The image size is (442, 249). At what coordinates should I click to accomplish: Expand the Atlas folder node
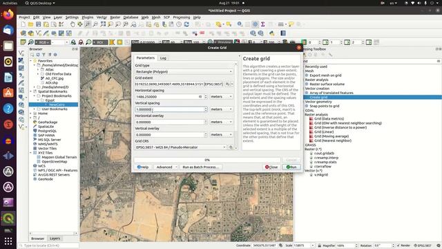38,69
